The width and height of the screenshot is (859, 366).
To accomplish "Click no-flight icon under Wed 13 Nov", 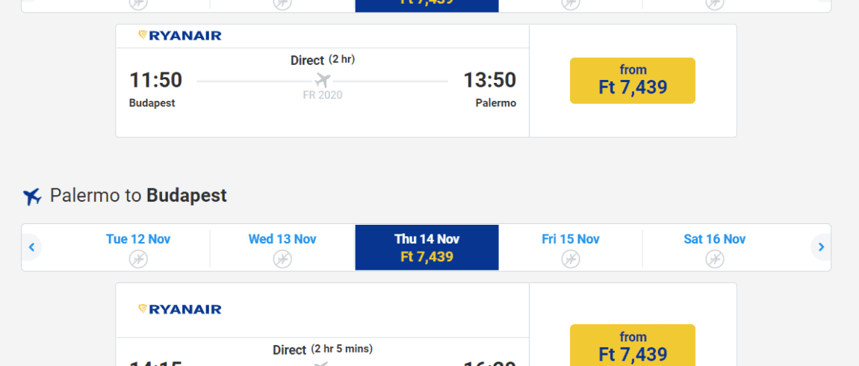I will tap(282, 258).
